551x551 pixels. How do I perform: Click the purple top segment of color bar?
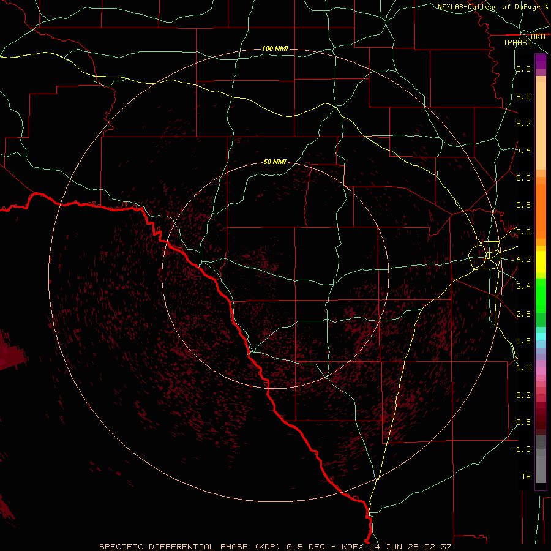pyautogui.click(x=541, y=61)
